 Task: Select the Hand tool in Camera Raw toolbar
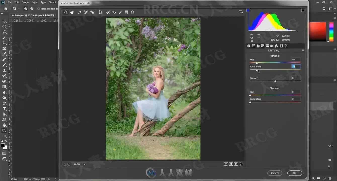[72, 12]
